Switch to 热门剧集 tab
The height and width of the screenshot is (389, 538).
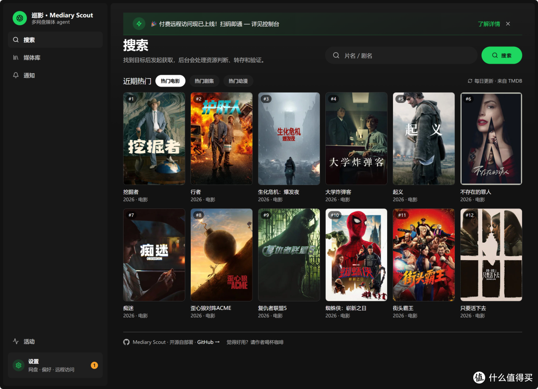pyautogui.click(x=204, y=81)
